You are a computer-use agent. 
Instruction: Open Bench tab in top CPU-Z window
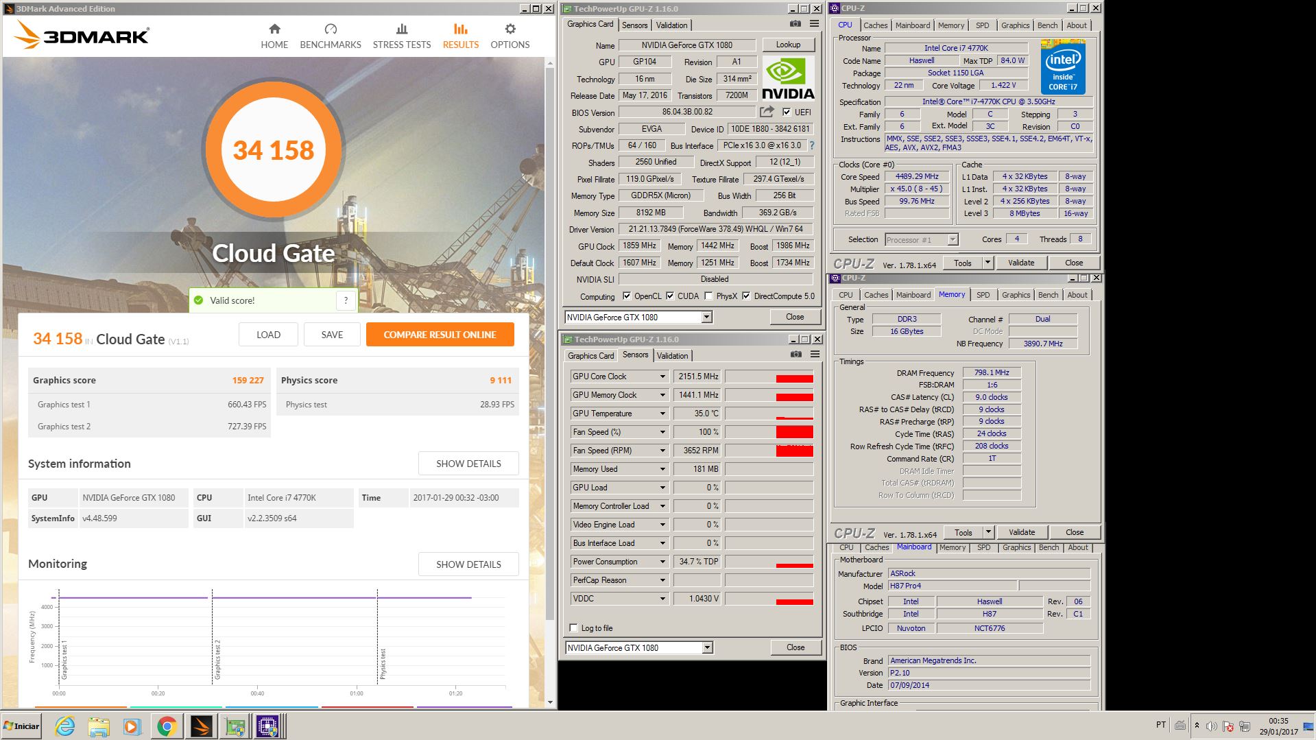(1047, 25)
